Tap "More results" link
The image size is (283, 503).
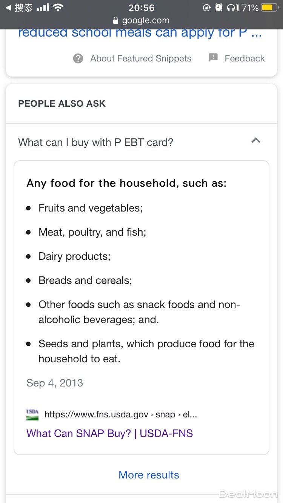click(149, 475)
